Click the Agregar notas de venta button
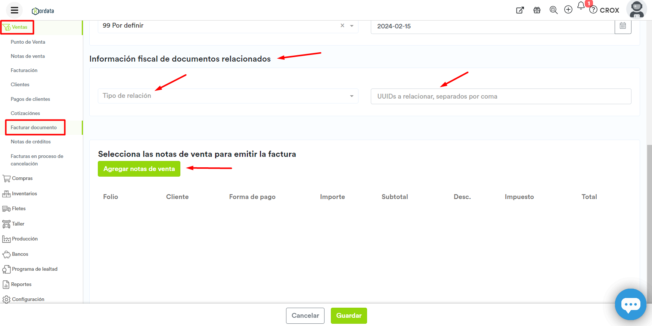Image resolution: width=652 pixels, height=326 pixels. (139, 169)
